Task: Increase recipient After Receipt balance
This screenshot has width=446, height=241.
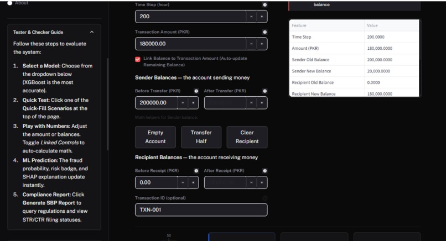Action: [x=262, y=182]
